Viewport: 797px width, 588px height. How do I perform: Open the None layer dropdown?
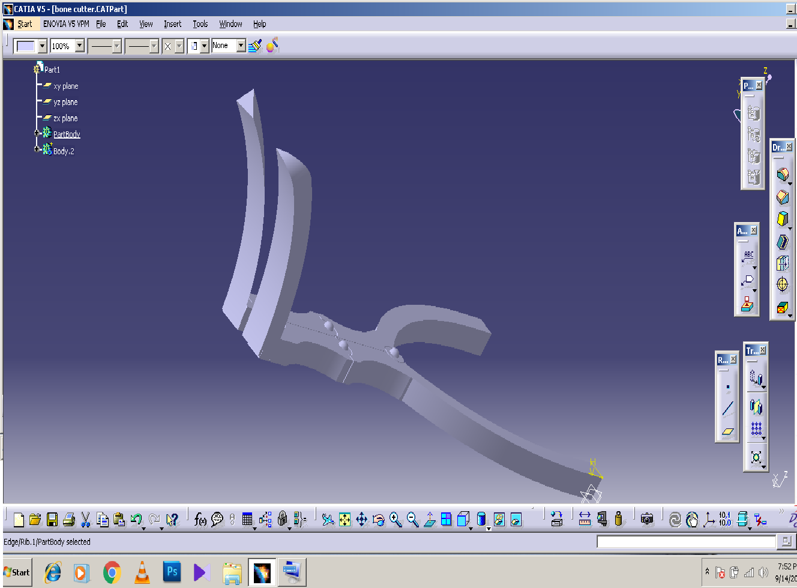click(241, 46)
